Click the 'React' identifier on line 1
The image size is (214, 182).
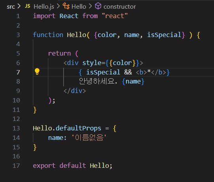(69, 16)
